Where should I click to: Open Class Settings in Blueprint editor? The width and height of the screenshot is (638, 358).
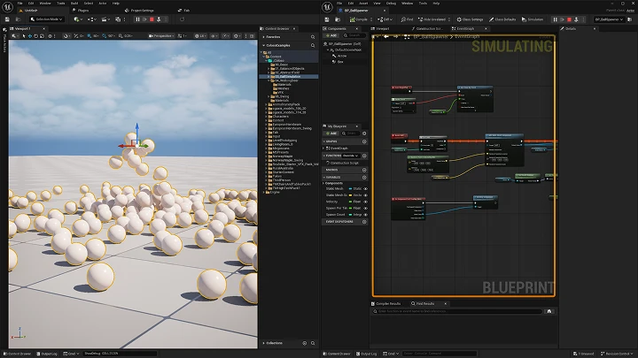[x=470, y=19]
